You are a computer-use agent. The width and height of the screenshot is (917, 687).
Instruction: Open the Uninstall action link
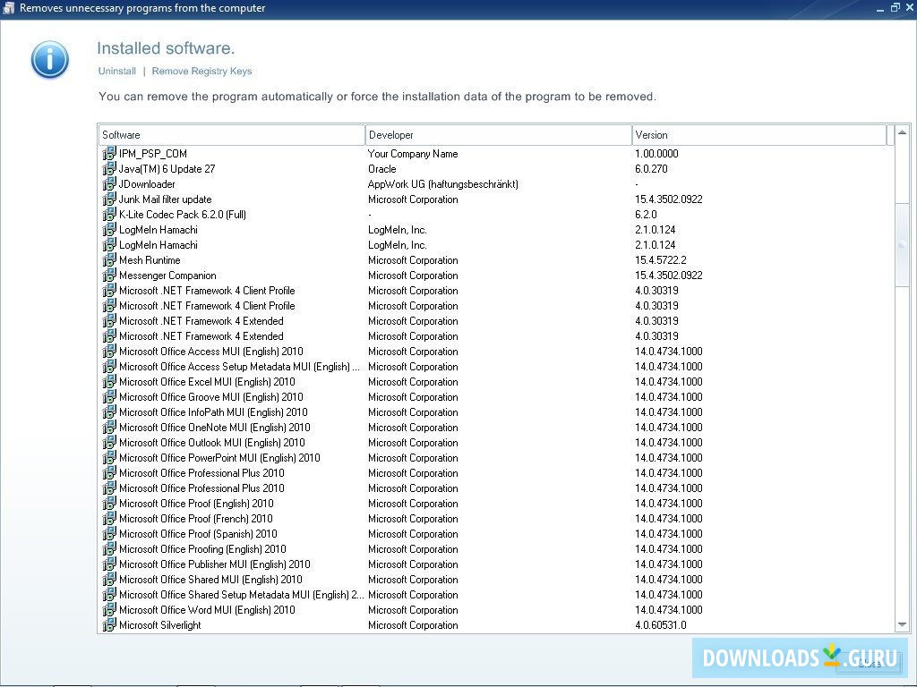click(x=116, y=71)
